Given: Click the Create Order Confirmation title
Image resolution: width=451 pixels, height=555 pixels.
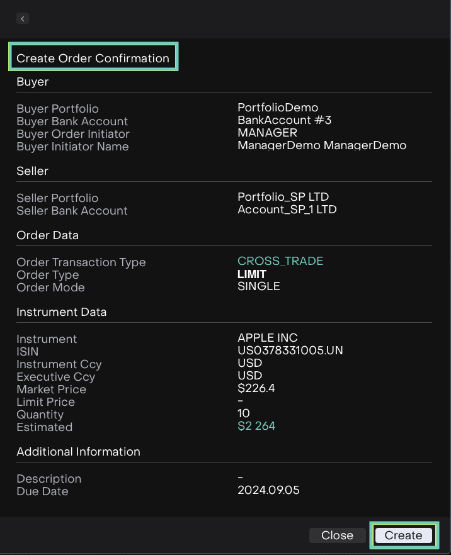Looking at the screenshot, I should 93,58.
